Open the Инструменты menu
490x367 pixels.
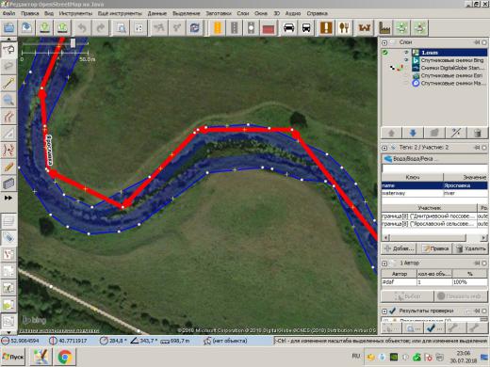pyautogui.click(x=75, y=13)
